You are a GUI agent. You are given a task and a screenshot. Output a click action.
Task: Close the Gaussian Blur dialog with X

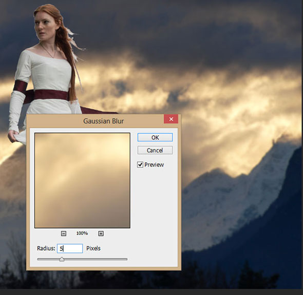[171, 119]
